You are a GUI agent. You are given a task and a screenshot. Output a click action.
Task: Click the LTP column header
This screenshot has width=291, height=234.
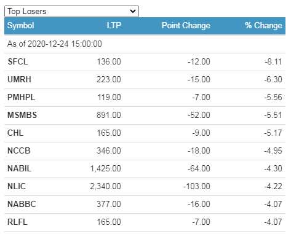tap(114, 26)
